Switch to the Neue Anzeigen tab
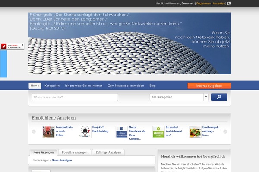The image size is (259, 172). (44, 152)
